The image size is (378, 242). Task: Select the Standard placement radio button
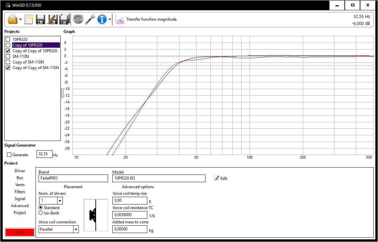pos(41,207)
